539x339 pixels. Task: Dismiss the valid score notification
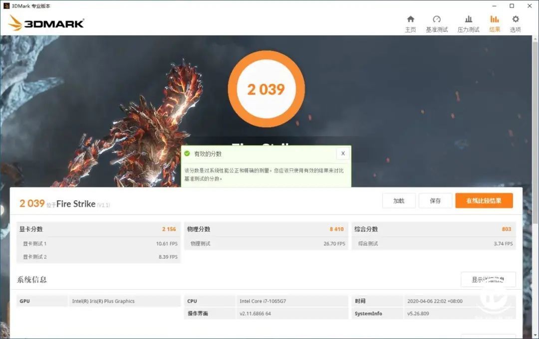(x=343, y=154)
